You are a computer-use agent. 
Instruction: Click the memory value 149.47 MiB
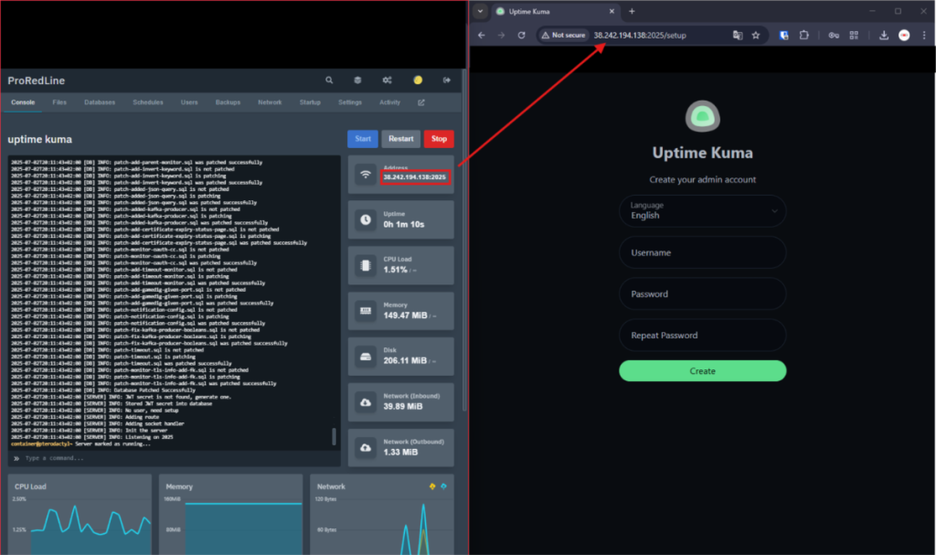coord(405,315)
